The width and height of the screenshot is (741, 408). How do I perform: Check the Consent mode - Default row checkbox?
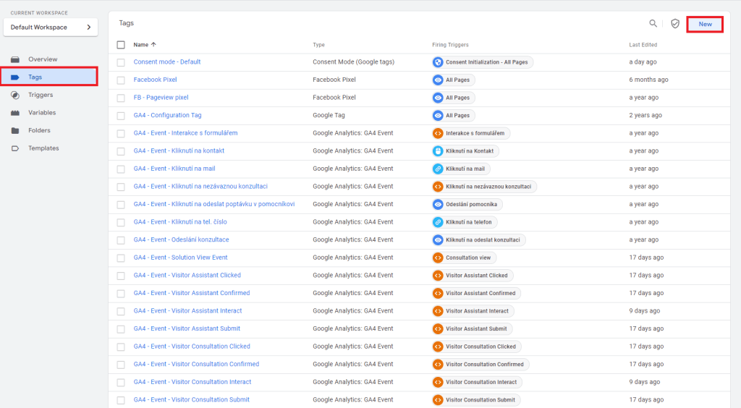[121, 62]
